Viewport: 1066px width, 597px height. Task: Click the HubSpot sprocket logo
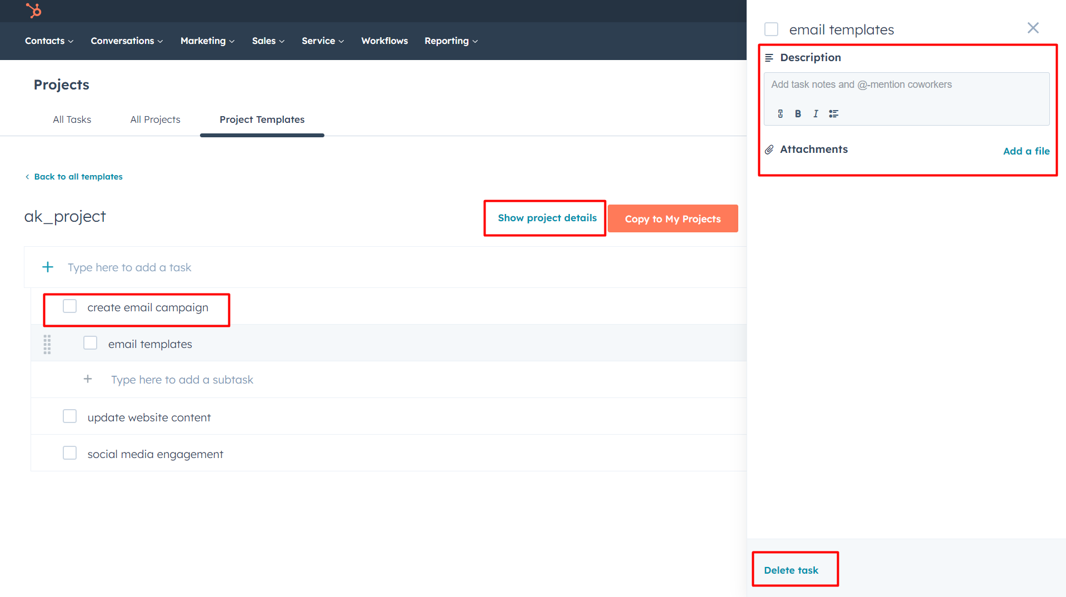click(x=33, y=11)
